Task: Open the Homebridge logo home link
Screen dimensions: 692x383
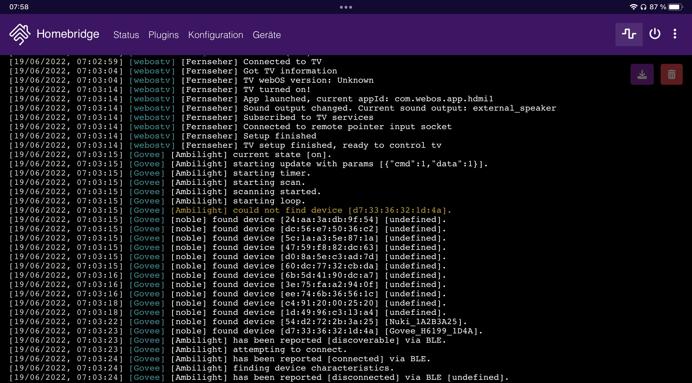Action: click(x=20, y=34)
